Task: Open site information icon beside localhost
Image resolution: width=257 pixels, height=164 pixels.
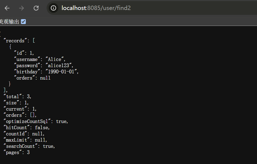Action: (54, 8)
